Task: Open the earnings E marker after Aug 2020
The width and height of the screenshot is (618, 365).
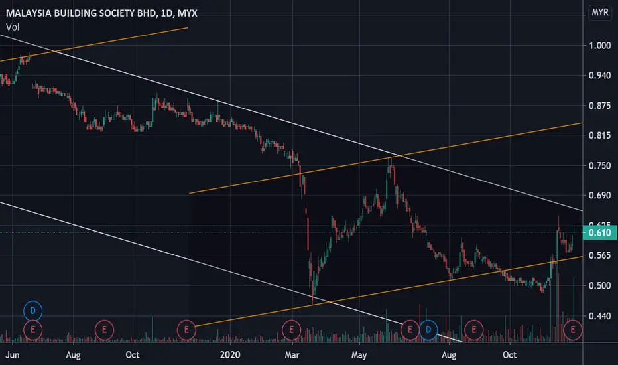Action: pos(474,329)
